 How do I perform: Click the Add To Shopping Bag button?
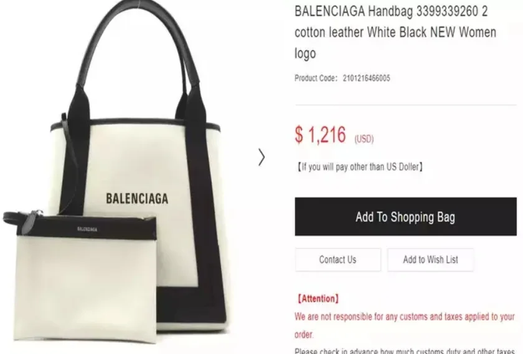[405, 217]
